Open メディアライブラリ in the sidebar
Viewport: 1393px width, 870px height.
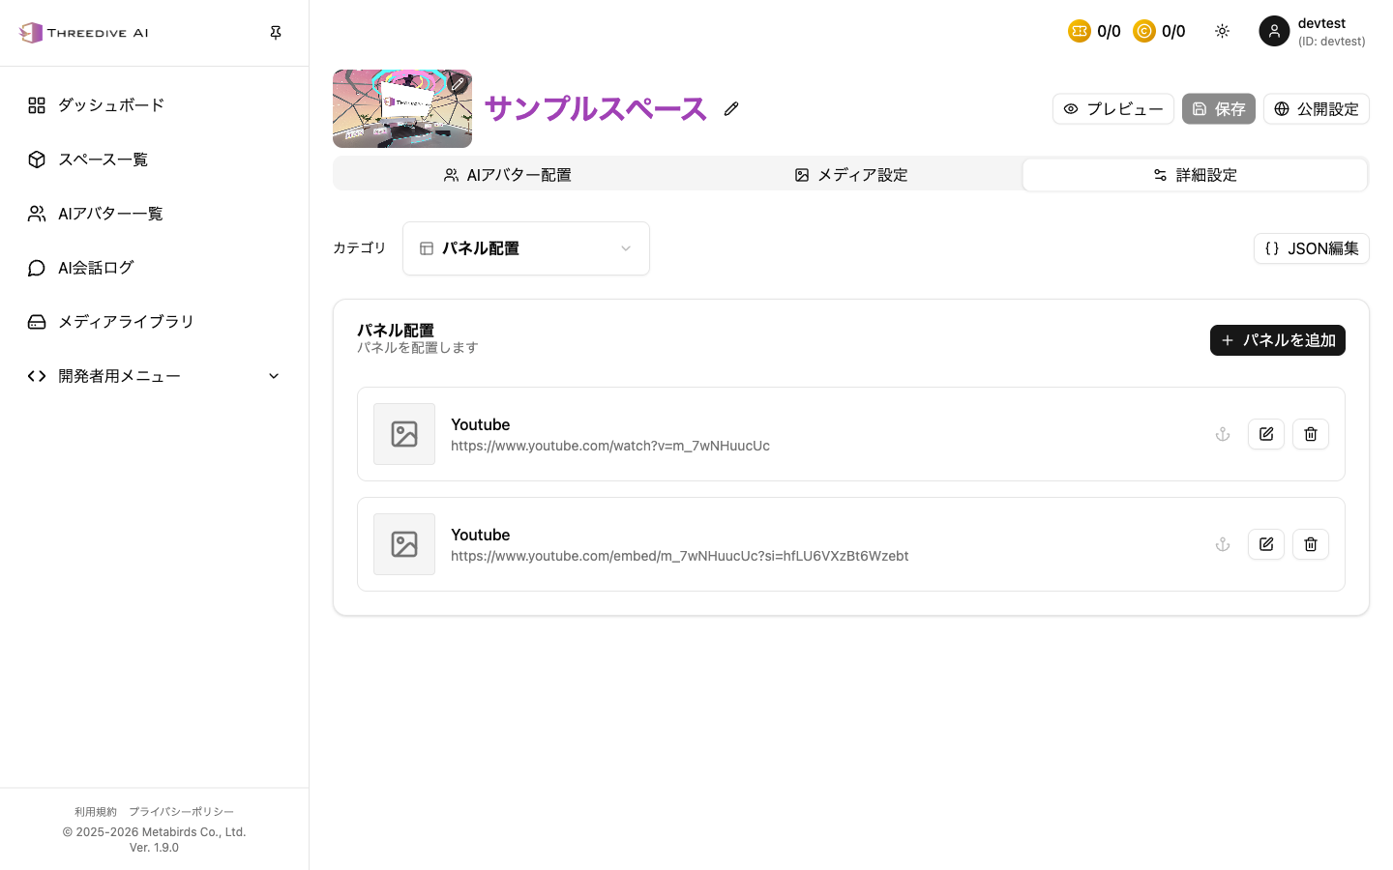pyautogui.click(x=155, y=322)
